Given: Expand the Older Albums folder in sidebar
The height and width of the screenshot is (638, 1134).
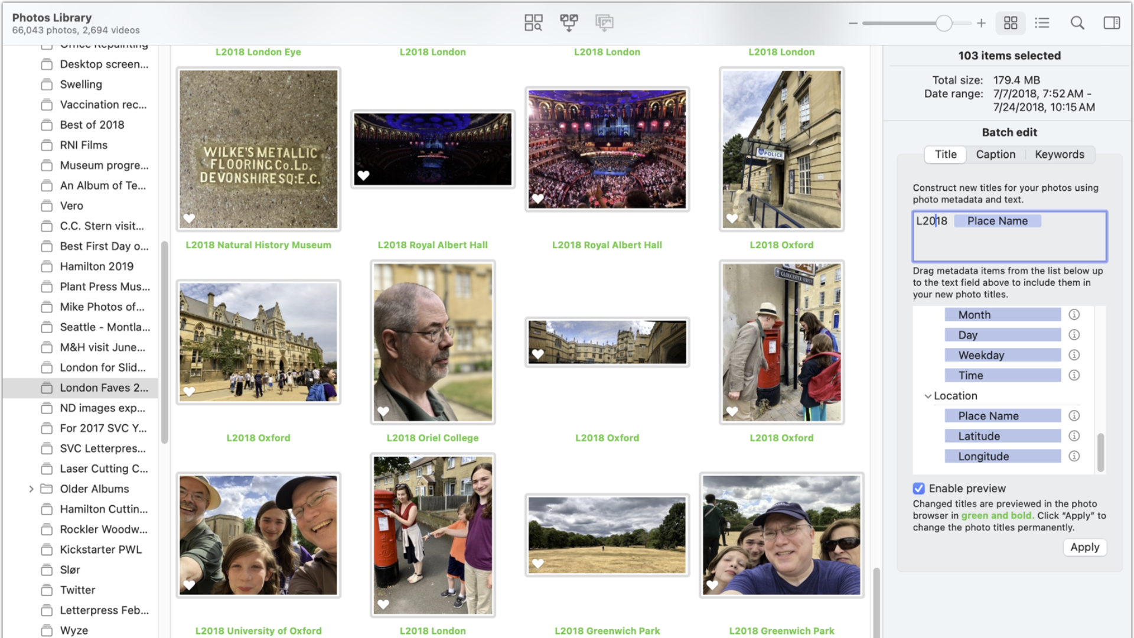Looking at the screenshot, I should (x=31, y=489).
